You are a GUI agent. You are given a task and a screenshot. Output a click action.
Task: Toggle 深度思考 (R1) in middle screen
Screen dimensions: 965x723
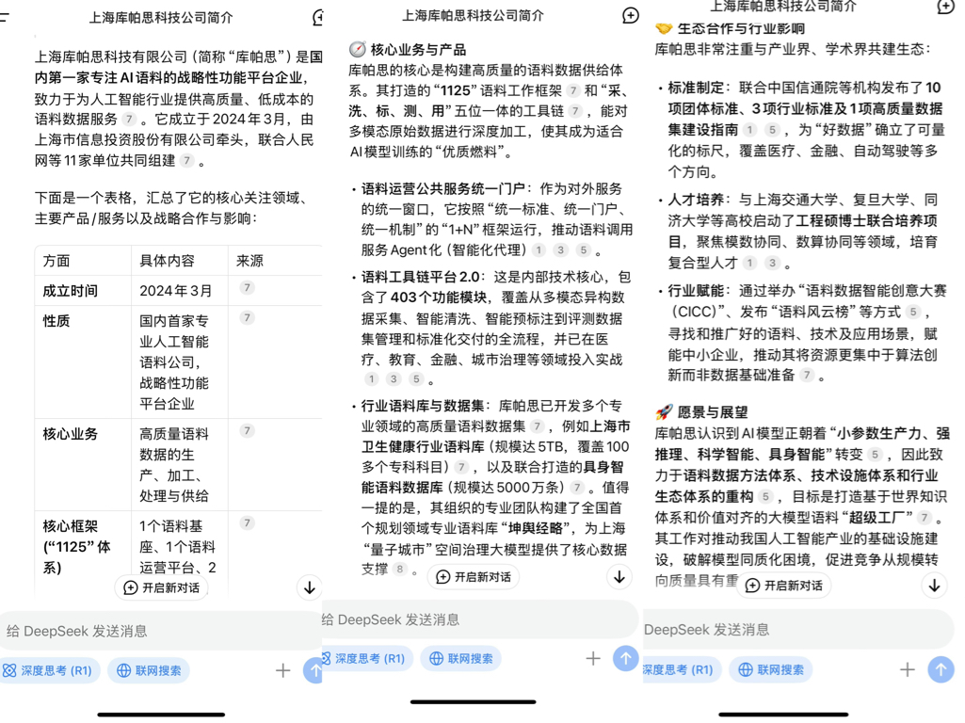pyautogui.click(x=365, y=658)
